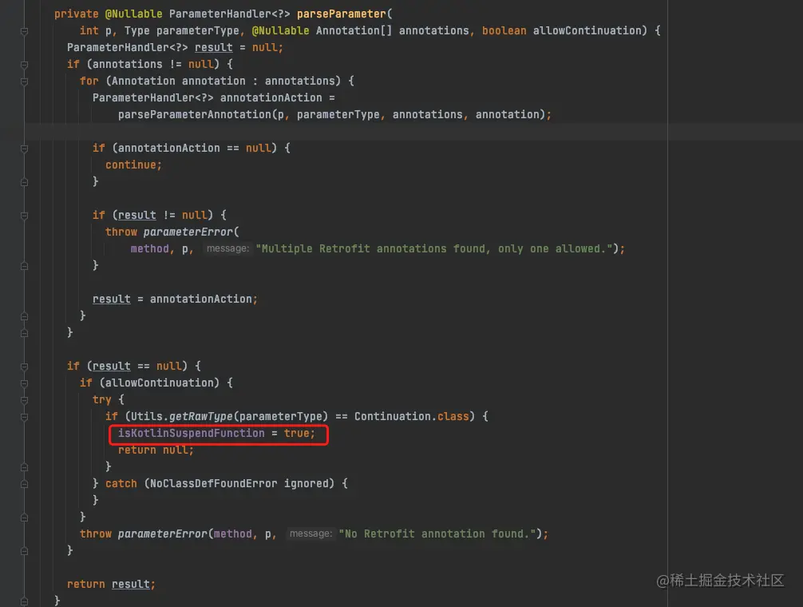803x607 pixels.
Task: Place the cursor on 'parseParameterAnnotation' call
Action: 195,114
